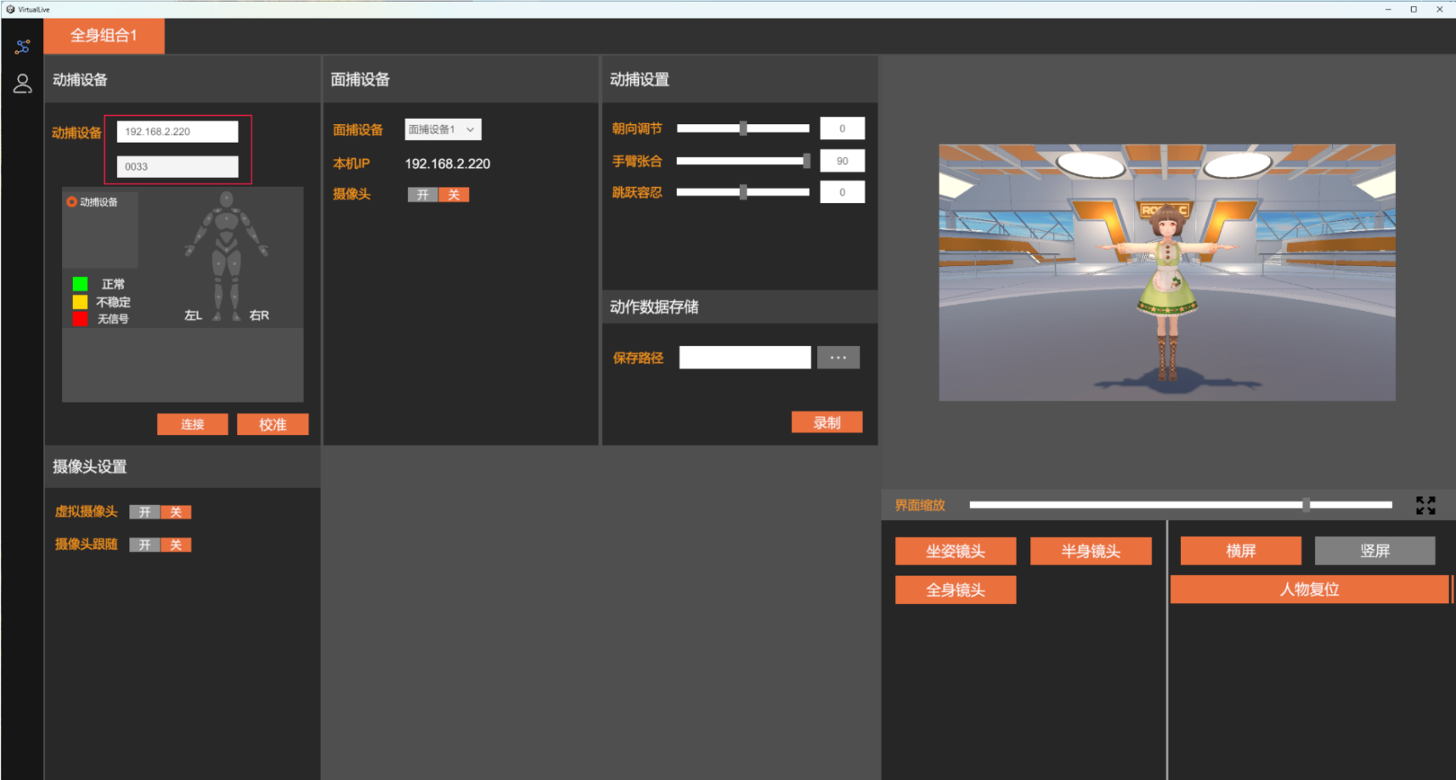Switch to the 全身组合1 tab
The image size is (1456, 780).
tap(104, 36)
